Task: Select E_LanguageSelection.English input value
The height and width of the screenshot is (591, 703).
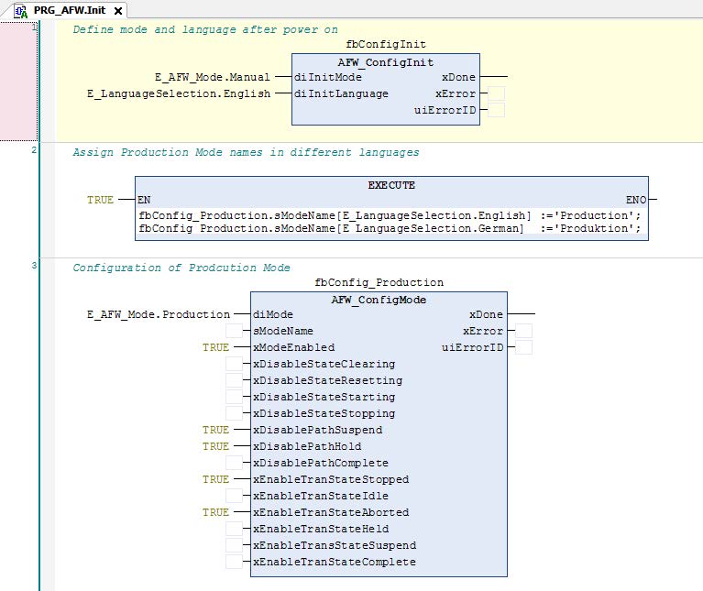Action: pos(179,93)
